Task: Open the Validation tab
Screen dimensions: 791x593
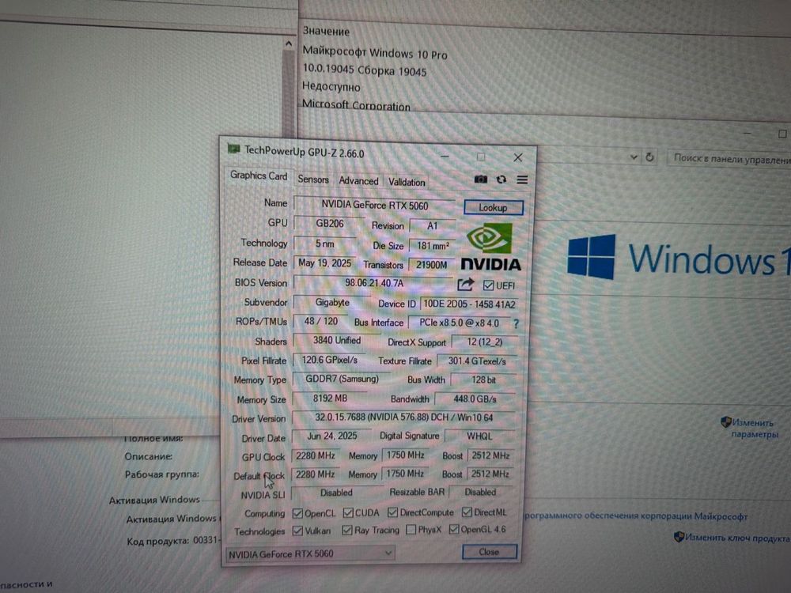Action: [x=407, y=182]
